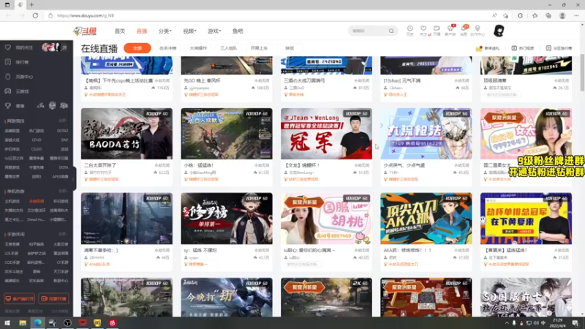Expand 全部 for 单机热游 section
The height and width of the screenshot is (329, 585).
(x=63, y=191)
